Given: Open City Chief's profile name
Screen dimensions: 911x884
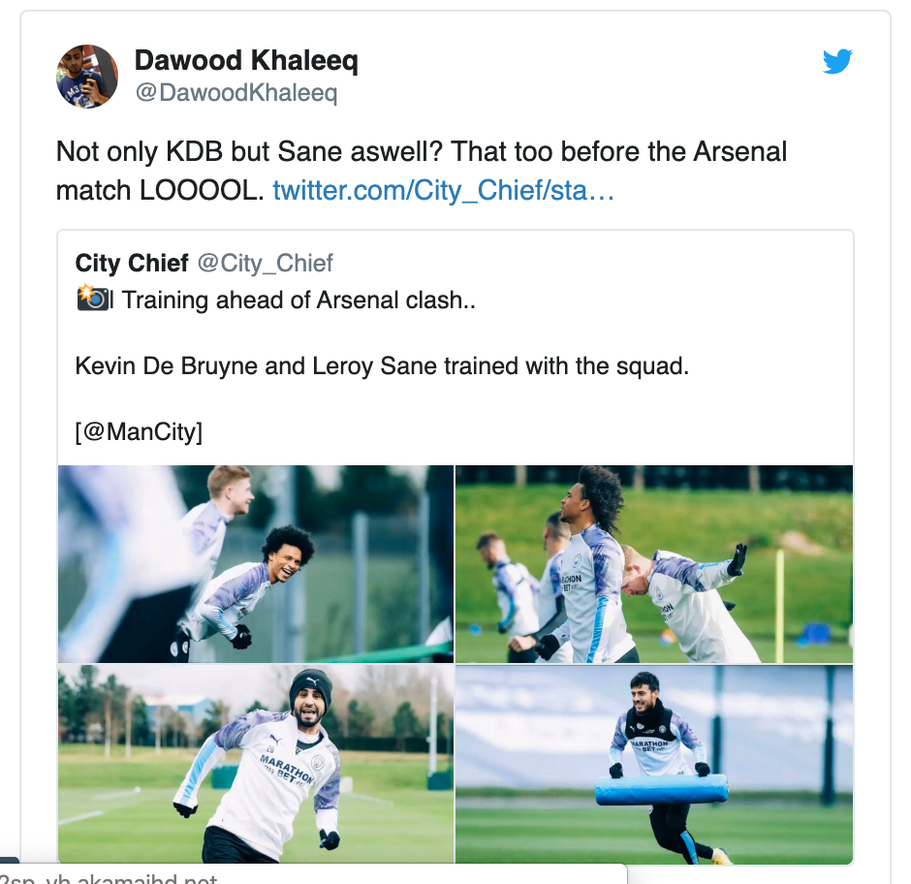Looking at the screenshot, I should (x=132, y=263).
